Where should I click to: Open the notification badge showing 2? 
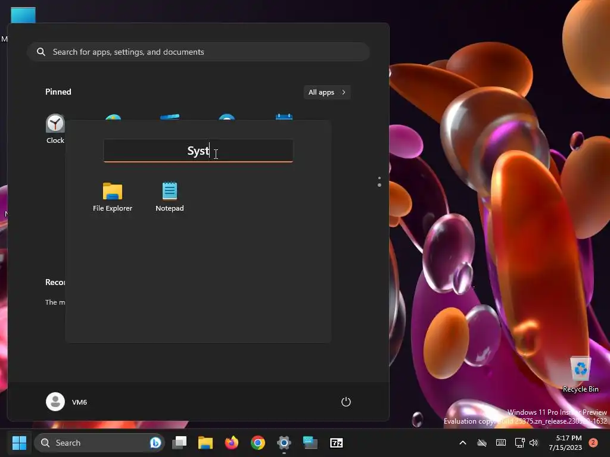[593, 443]
